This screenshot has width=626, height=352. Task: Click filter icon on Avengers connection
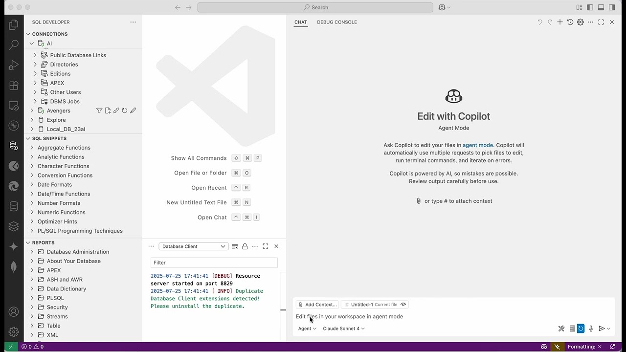click(x=99, y=110)
